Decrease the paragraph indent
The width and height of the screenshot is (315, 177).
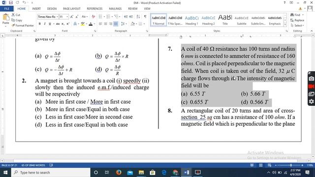(126, 17)
